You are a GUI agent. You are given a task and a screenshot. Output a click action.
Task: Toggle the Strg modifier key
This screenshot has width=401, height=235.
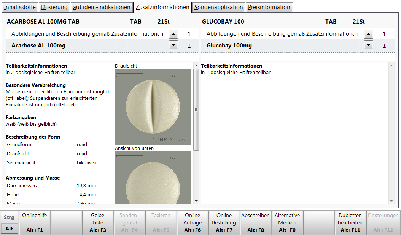click(9, 217)
